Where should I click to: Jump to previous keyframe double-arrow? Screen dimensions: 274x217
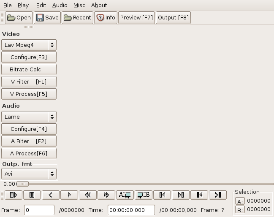(x=88, y=195)
